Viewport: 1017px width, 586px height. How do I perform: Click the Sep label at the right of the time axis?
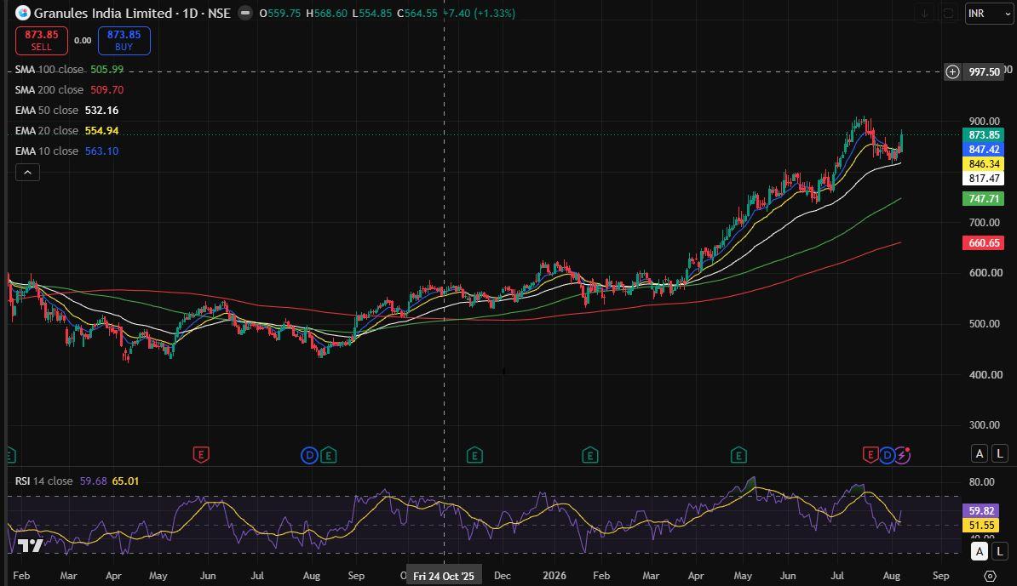[x=940, y=576]
